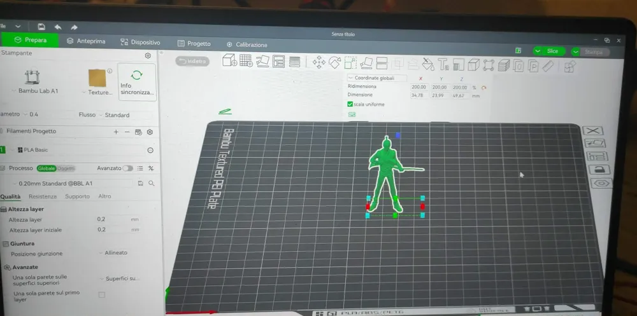
Task: Select the Text shape tool
Action: pos(443,64)
